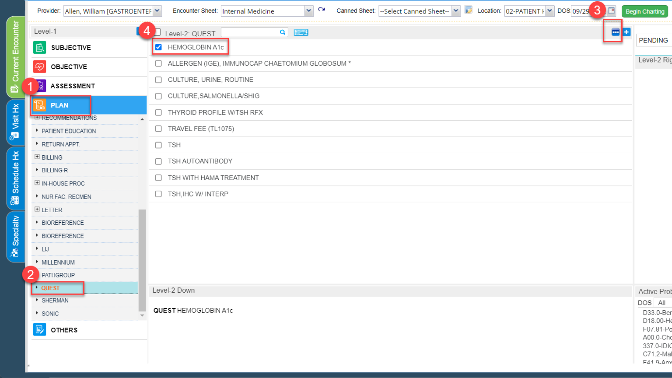Click the canned sheet edit icon

[x=468, y=10]
